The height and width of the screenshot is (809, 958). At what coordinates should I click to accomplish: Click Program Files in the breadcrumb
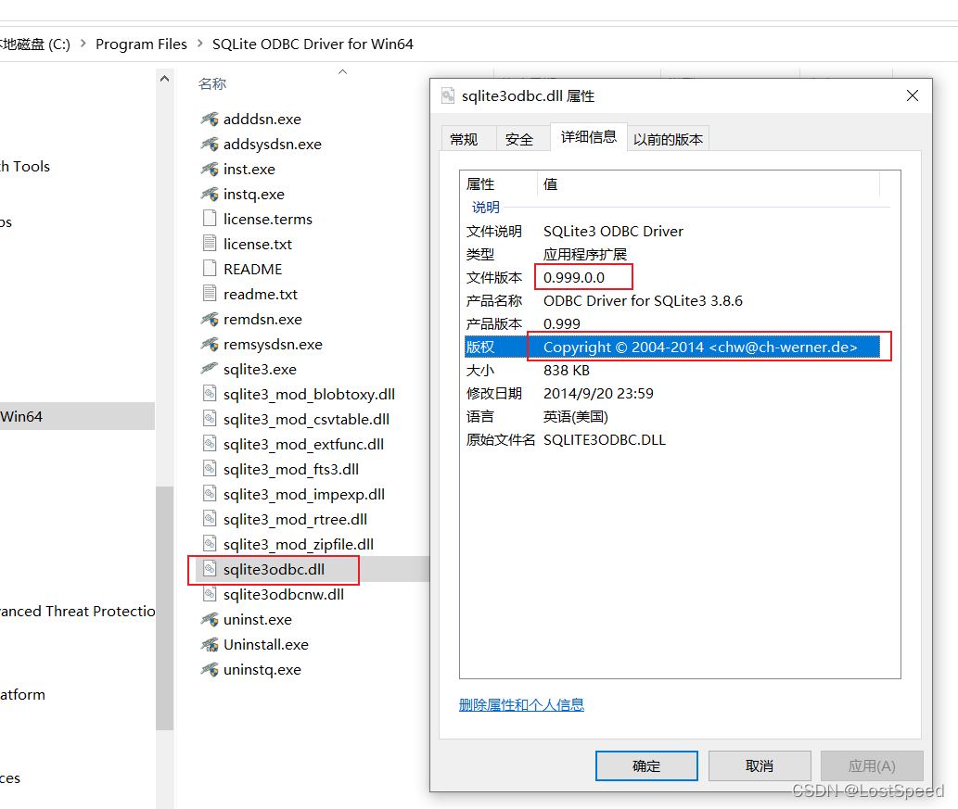(141, 44)
